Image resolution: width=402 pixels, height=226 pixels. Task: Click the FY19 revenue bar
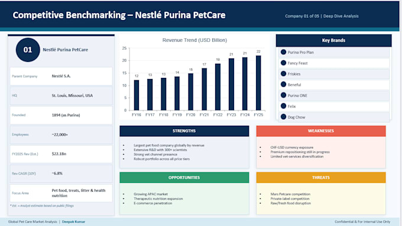click(x=177, y=93)
